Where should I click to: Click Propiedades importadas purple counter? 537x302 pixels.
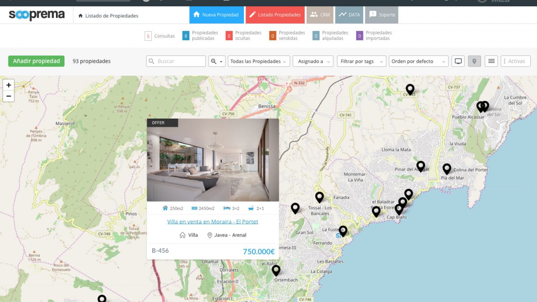coord(359,36)
